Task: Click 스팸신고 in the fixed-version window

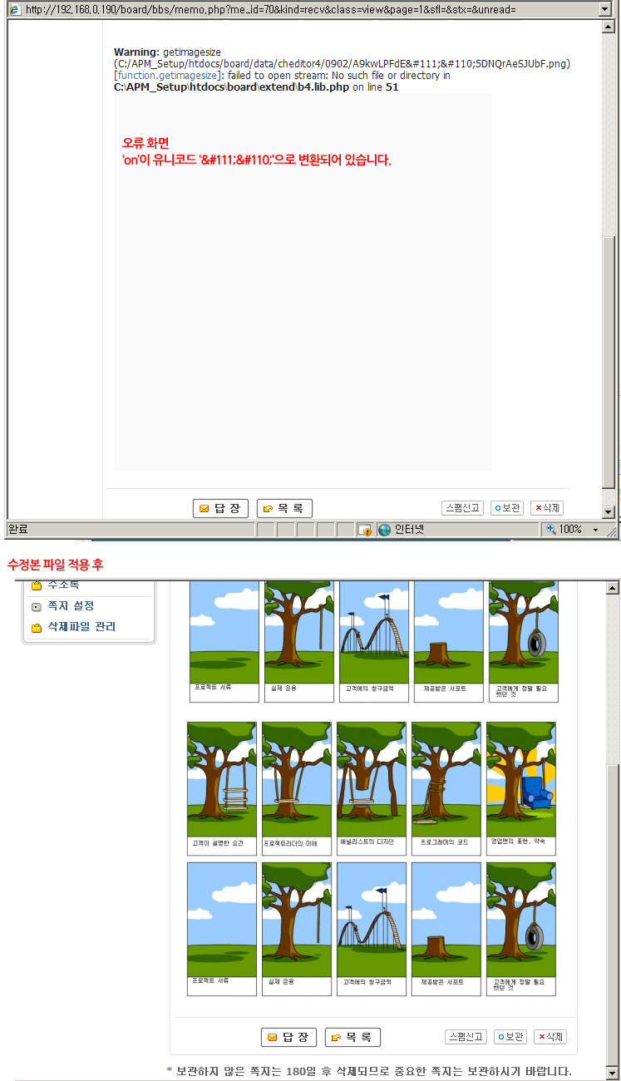Action: [x=466, y=1037]
